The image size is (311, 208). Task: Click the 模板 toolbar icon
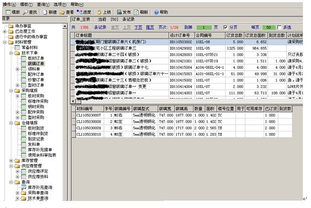(x=8, y=12)
